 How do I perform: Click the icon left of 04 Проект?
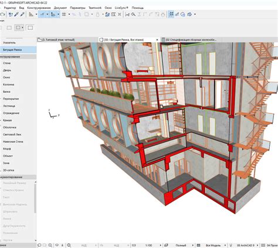pos(263,245)
